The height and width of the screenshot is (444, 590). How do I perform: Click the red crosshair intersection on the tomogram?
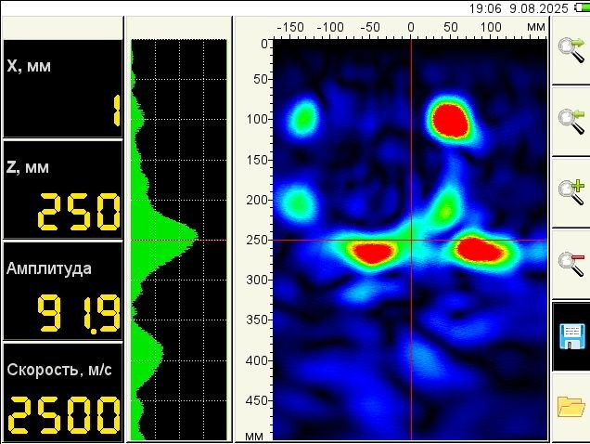tap(411, 240)
